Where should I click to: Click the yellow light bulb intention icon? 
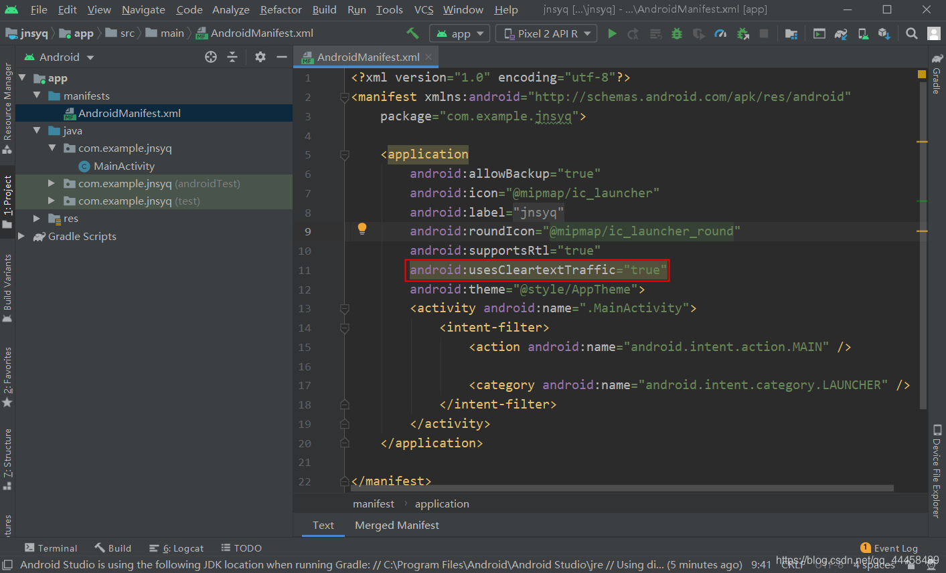click(362, 229)
